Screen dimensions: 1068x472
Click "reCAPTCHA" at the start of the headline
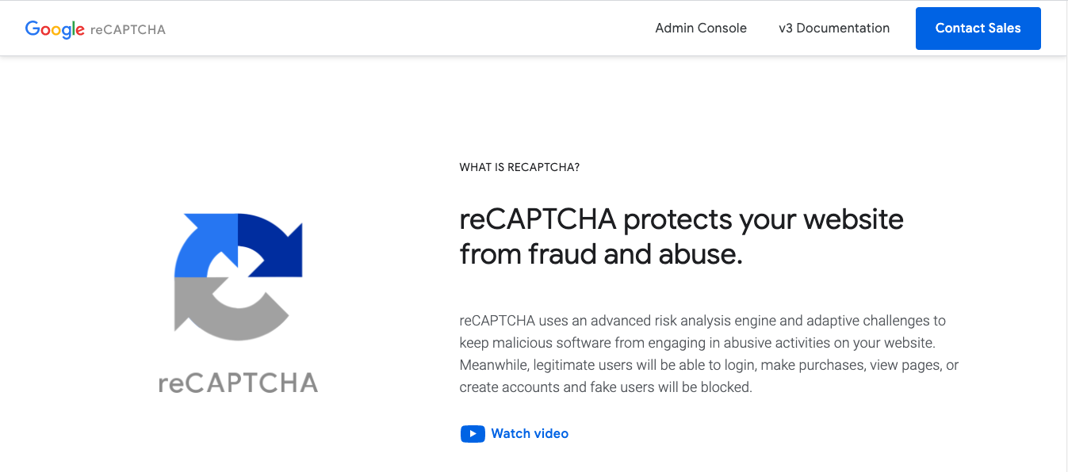tap(538, 219)
